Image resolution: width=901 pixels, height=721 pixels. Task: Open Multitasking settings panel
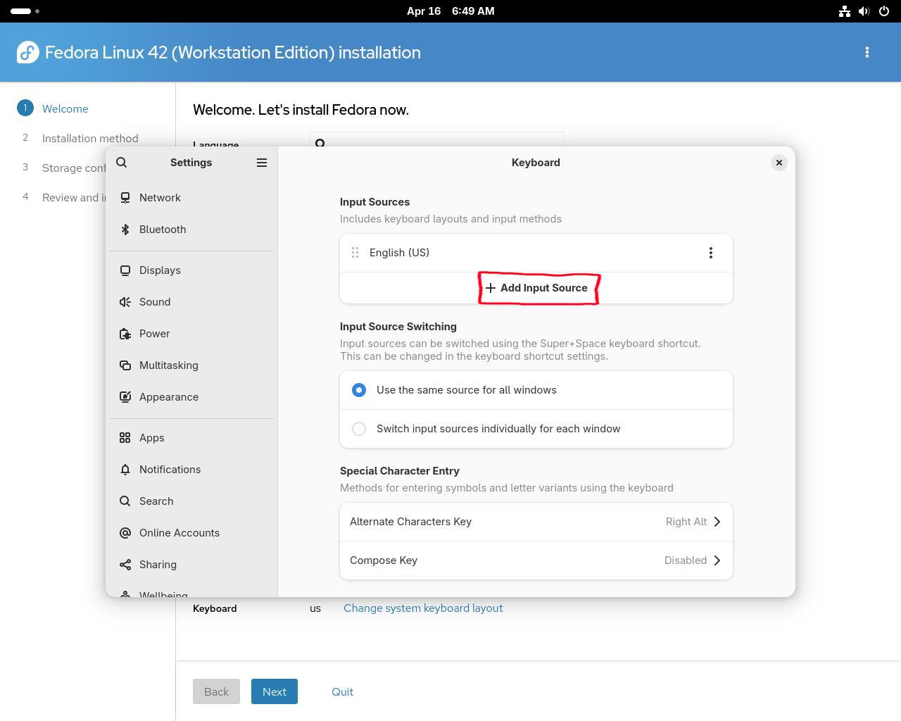click(191, 365)
